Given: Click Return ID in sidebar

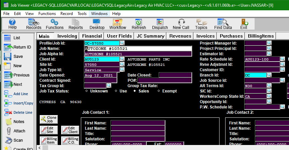Looking at the screenshot, I should (x=17, y=47).
